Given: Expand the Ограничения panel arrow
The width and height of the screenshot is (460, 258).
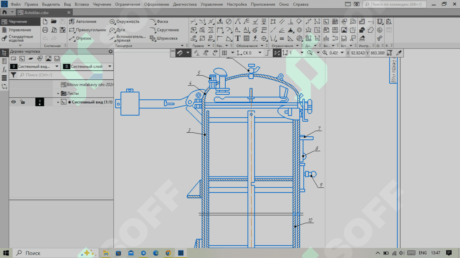Looking at the screenshot, I should coord(298,46).
